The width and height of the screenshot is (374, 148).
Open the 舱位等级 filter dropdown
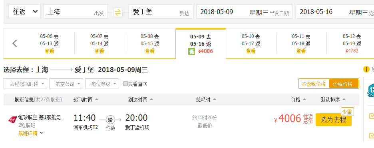coord(102,84)
